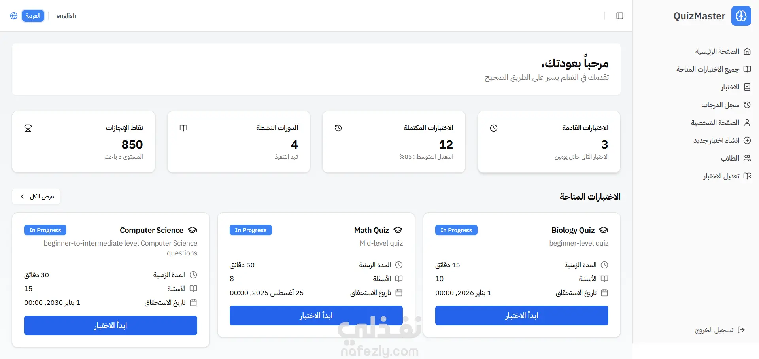This screenshot has width=759, height=359.
Task: Start the Computer Science quiz button
Action: (x=110, y=325)
